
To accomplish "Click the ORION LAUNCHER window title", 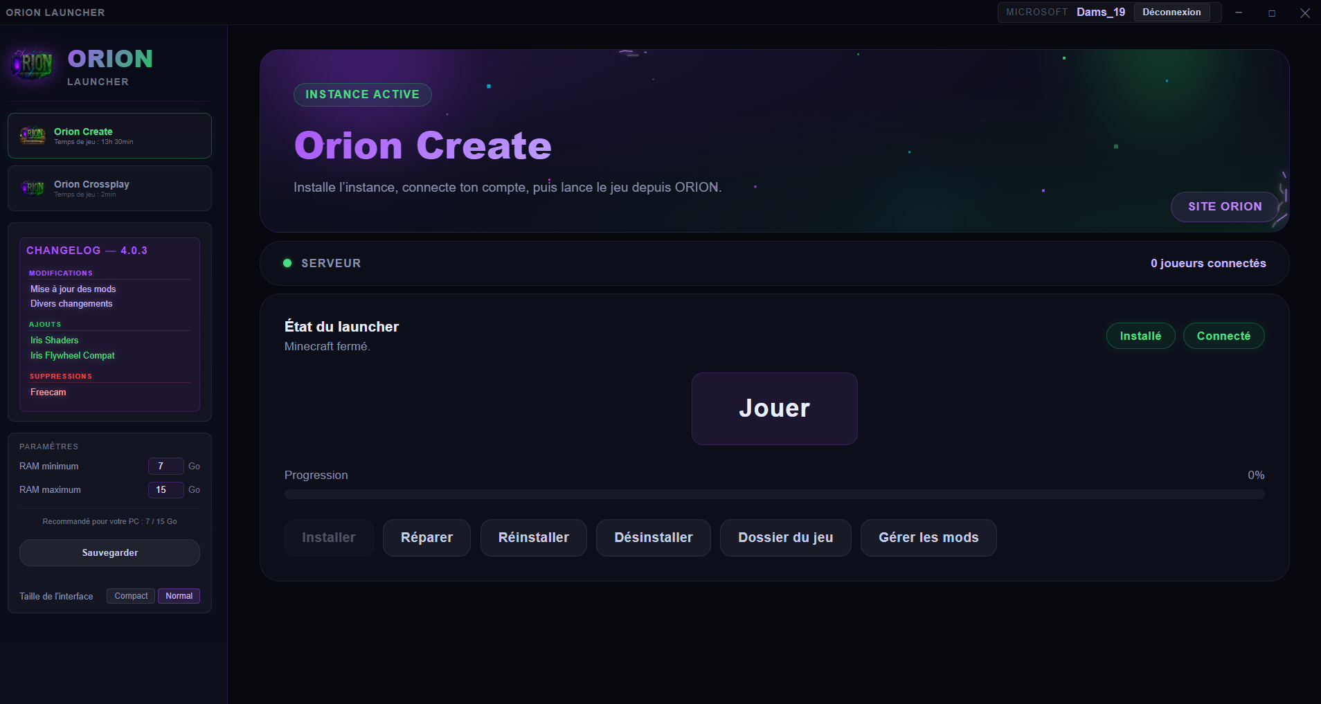I will click(x=55, y=12).
